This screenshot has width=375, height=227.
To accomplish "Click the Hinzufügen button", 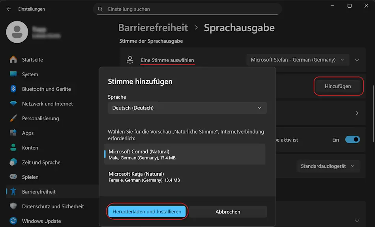I will [x=338, y=86].
